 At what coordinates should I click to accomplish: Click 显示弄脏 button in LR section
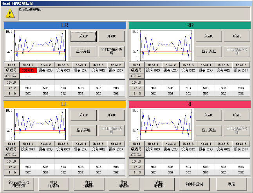coord(83,51)
